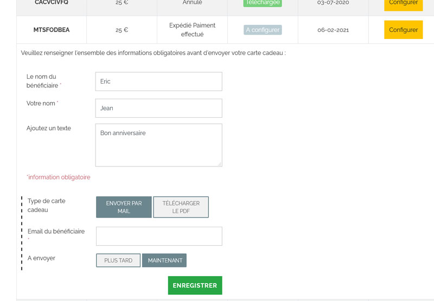Select 'Envoyer par mail' card type
This screenshot has height=301, width=434.
click(x=124, y=207)
